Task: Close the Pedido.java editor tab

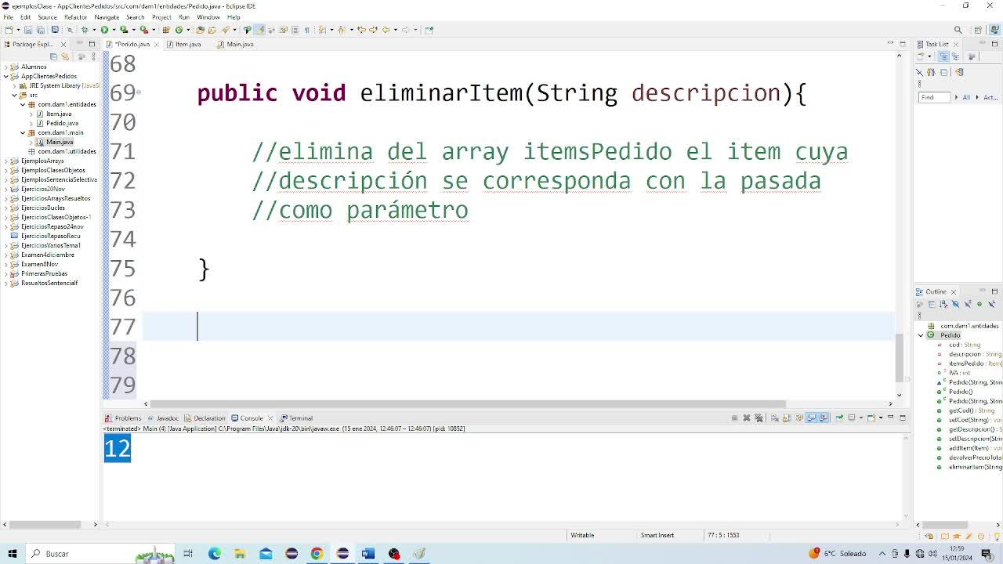Action: pyautogui.click(x=157, y=44)
